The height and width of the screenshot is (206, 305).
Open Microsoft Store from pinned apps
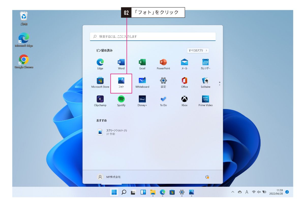pyautogui.click(x=100, y=83)
